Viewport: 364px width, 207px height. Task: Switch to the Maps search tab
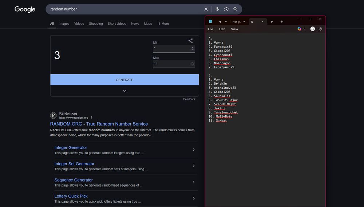pyautogui.click(x=148, y=24)
